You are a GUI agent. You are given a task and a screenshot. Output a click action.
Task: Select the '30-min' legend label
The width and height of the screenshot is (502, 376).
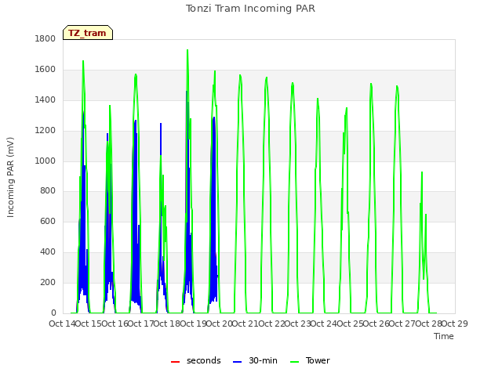point(263,360)
